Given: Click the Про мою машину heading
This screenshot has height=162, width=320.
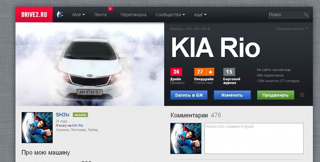Looking at the screenshot, I should click(x=46, y=153).
